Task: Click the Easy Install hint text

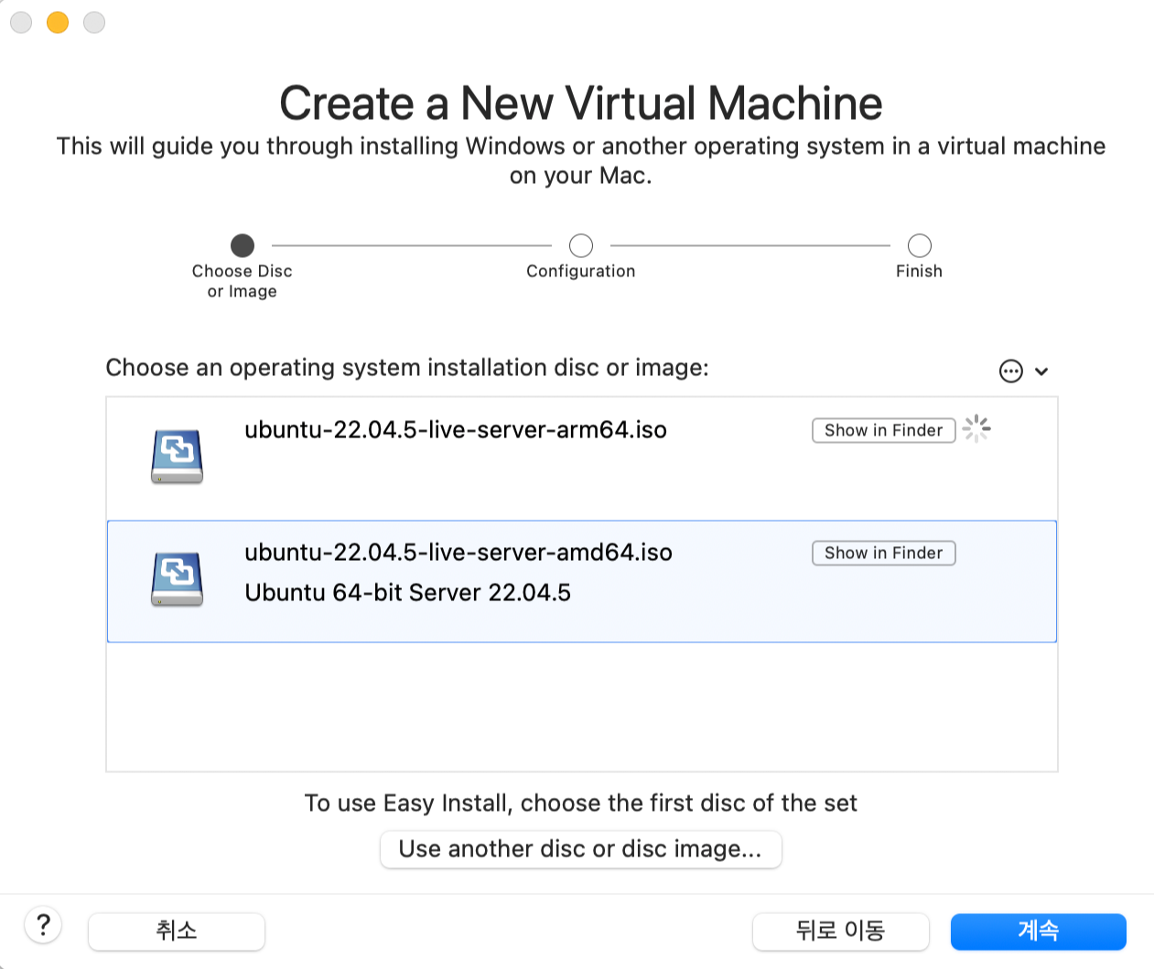Action: tap(580, 803)
